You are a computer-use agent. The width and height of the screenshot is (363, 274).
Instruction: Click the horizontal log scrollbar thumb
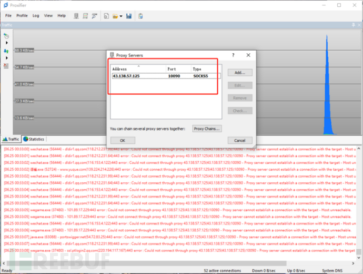(x=147, y=263)
